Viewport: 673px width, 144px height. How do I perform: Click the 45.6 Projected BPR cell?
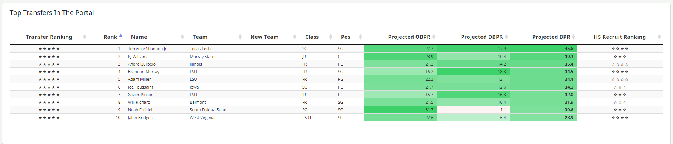pyautogui.click(x=543, y=49)
